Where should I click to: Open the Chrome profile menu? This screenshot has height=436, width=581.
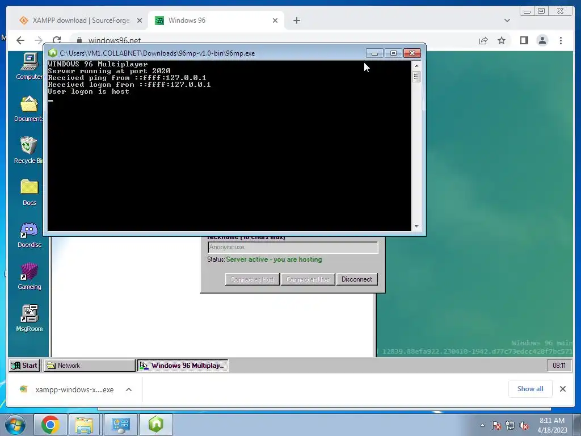coord(542,40)
